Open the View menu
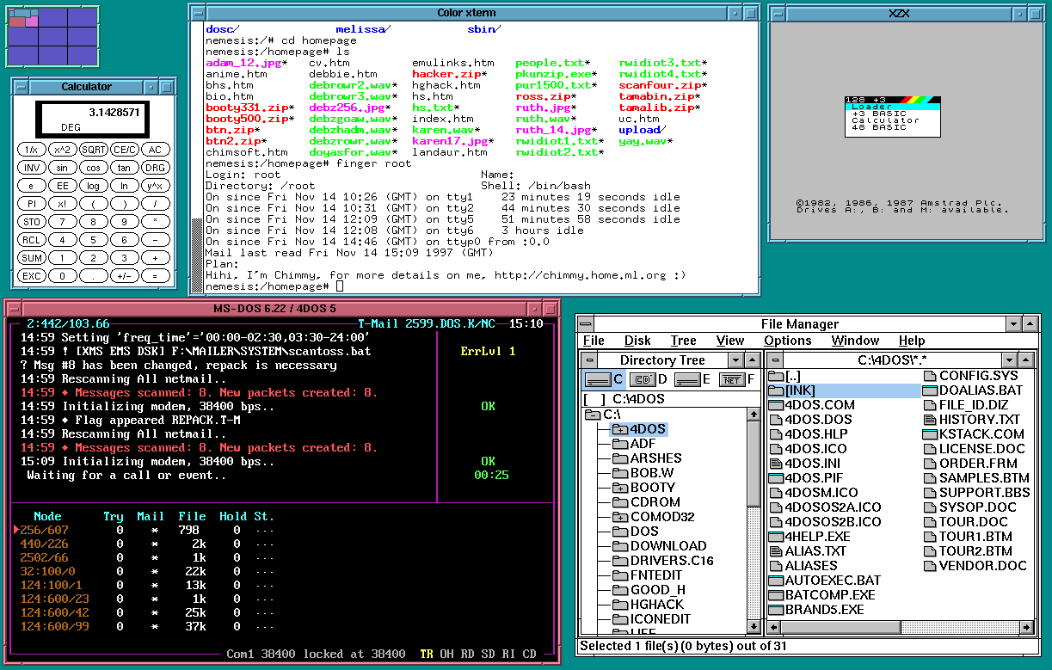This screenshot has width=1052, height=670. coord(730,341)
